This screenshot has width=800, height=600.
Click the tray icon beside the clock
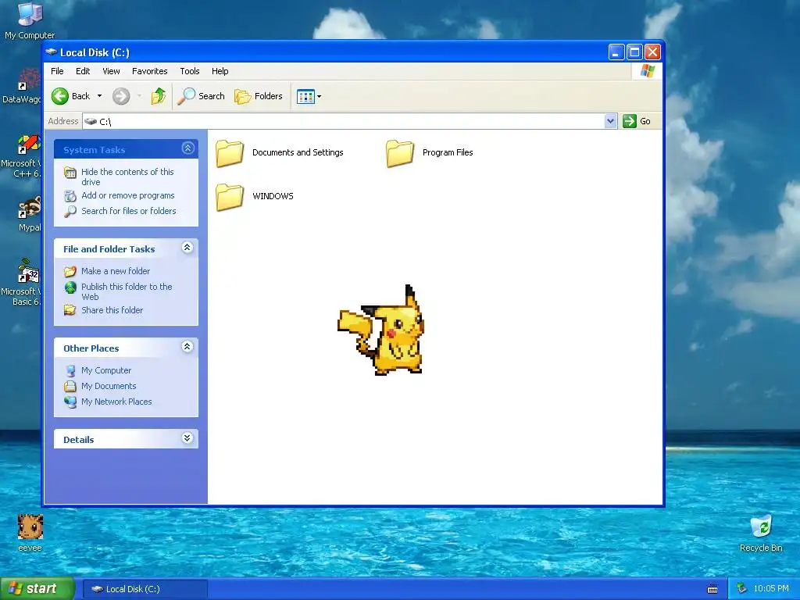click(741, 589)
